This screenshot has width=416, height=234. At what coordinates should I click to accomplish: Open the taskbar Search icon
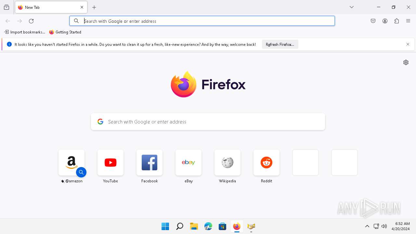[180, 226]
